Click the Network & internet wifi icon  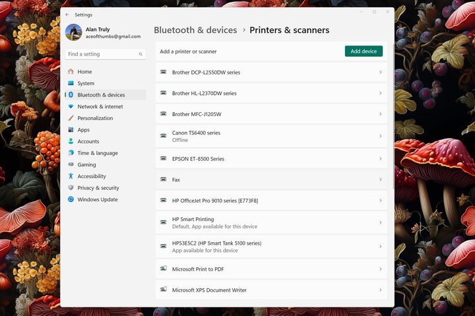click(x=71, y=106)
